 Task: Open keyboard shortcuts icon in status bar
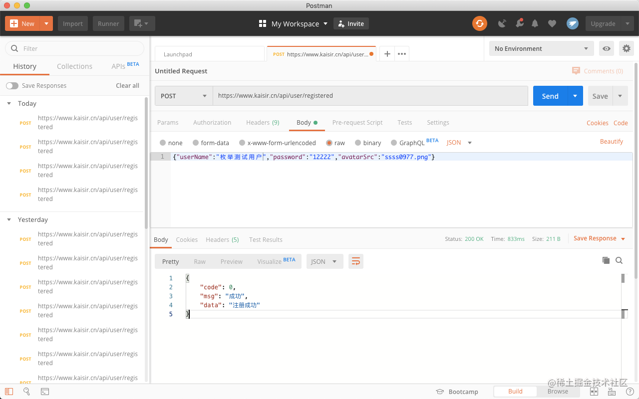click(x=612, y=392)
